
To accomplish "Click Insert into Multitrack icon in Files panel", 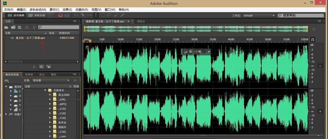I will [27, 27].
